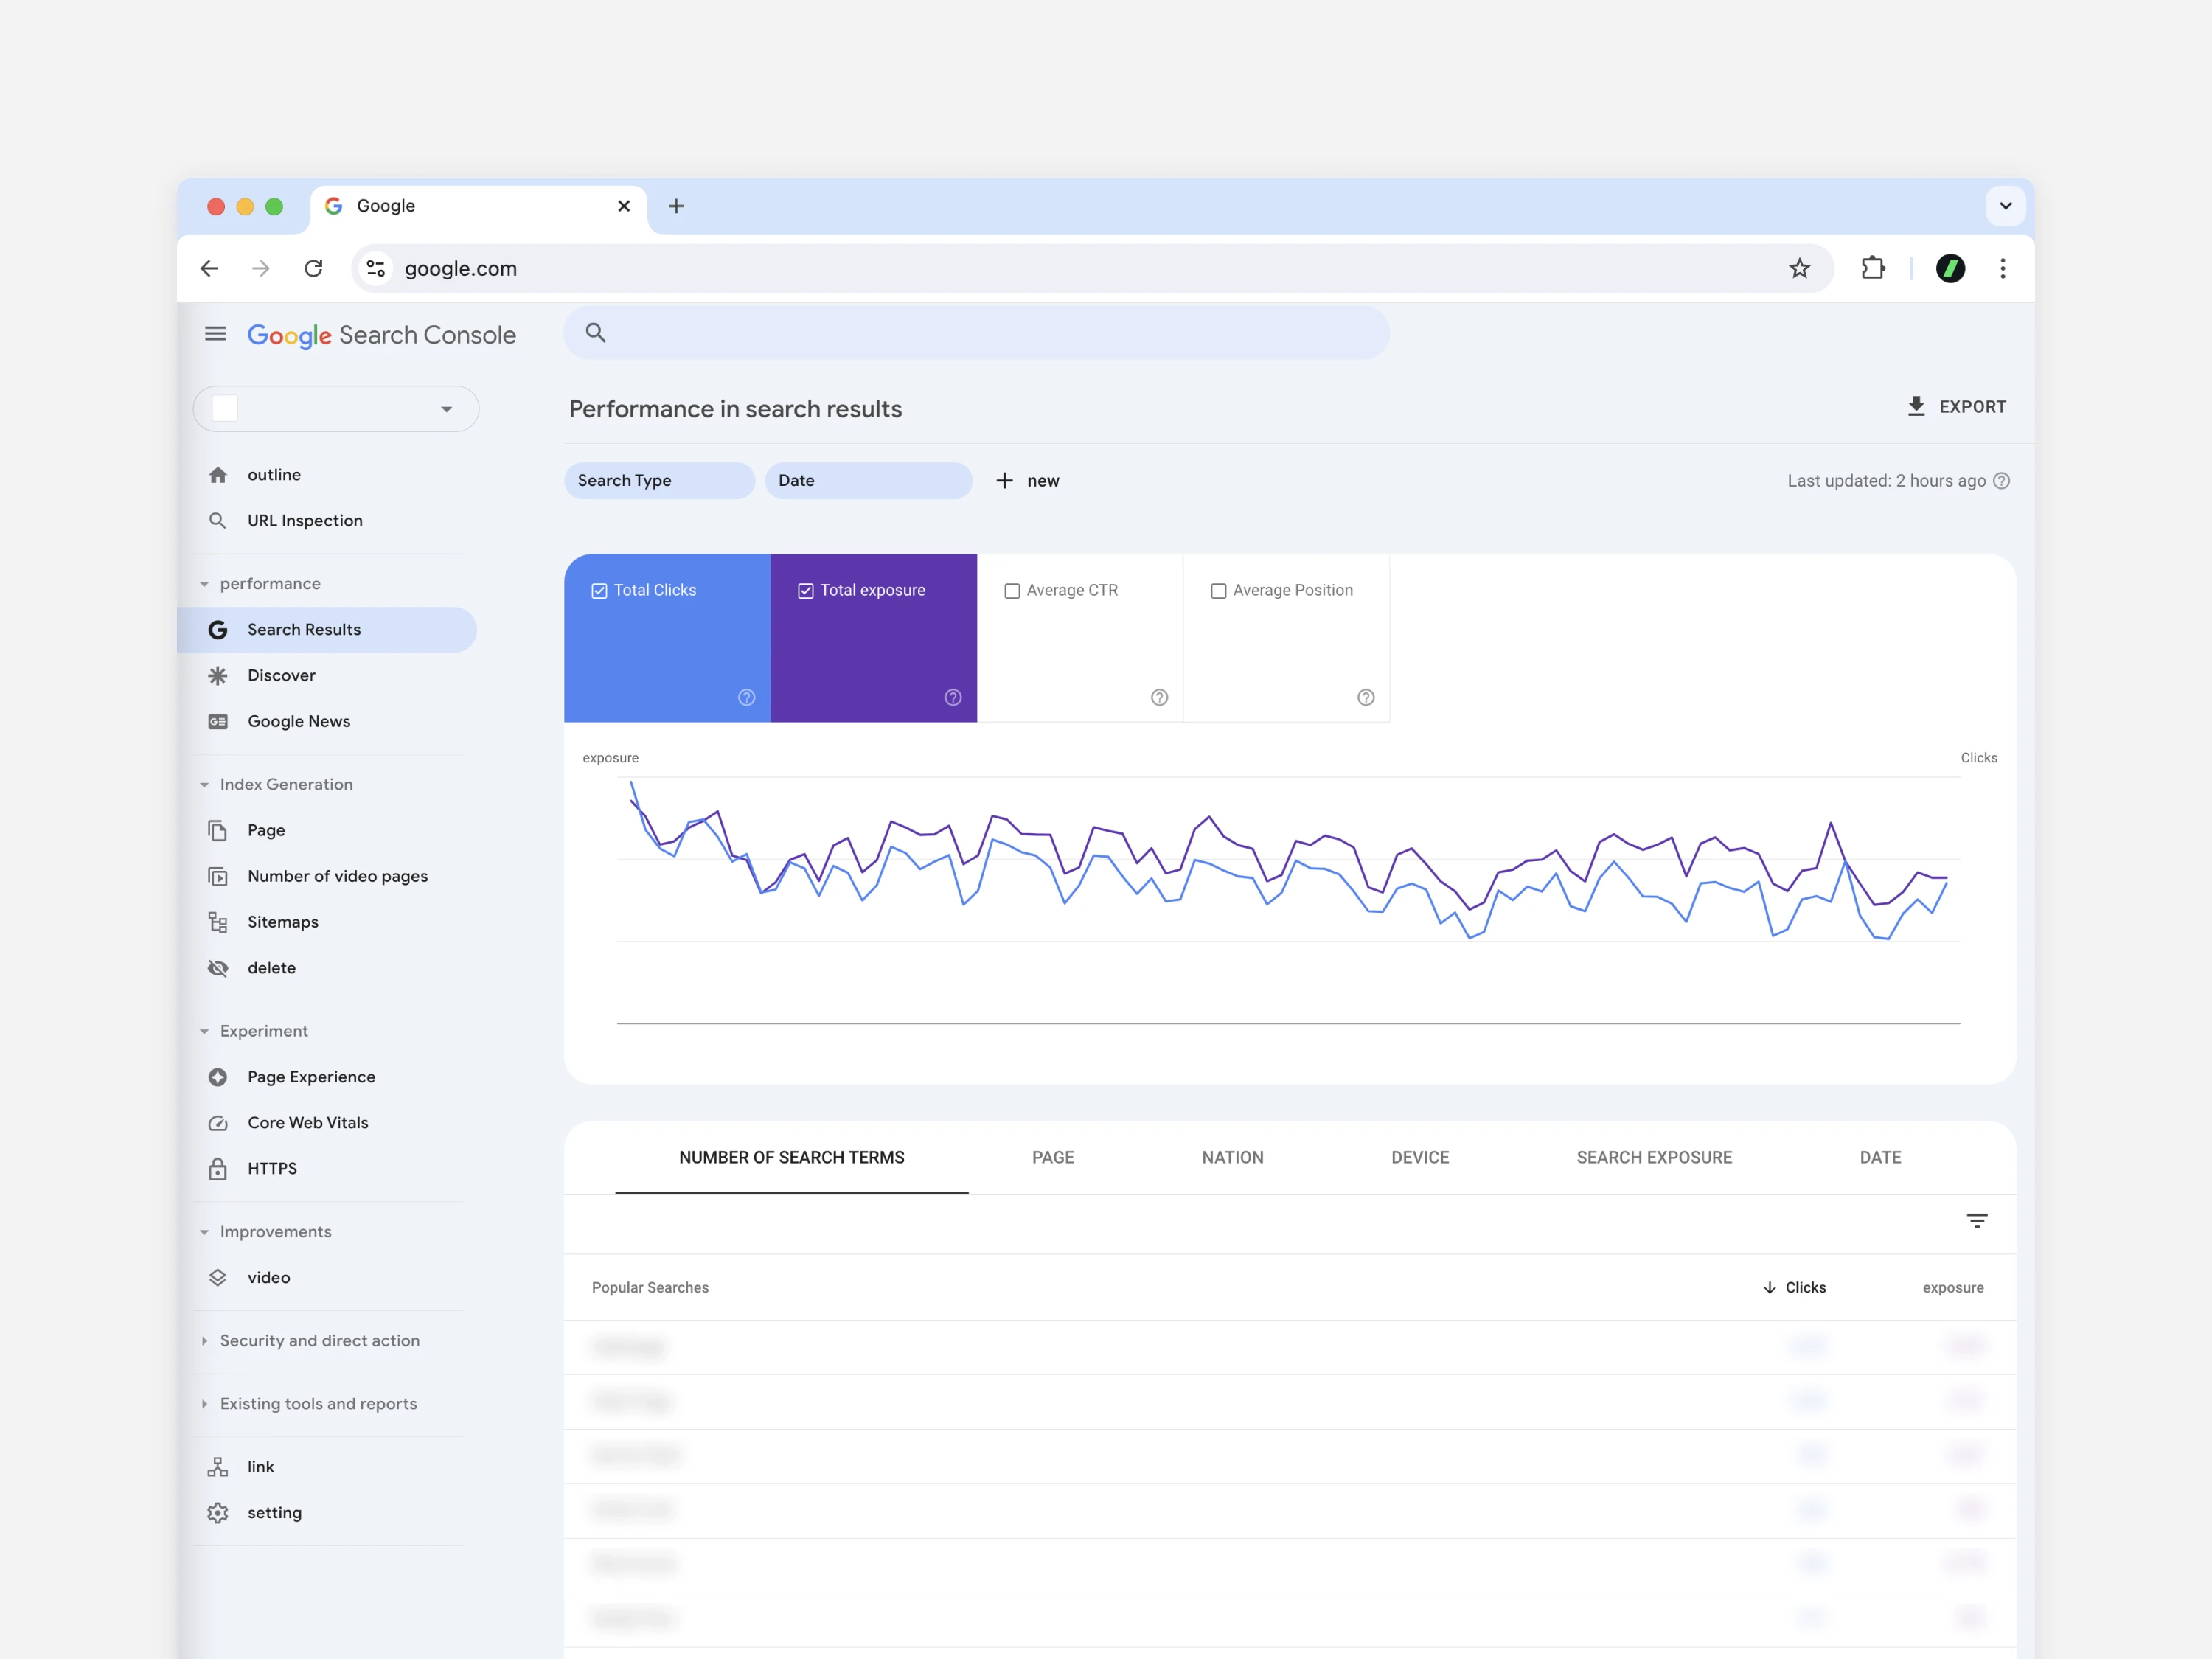Viewport: 2212px width, 1659px height.
Task: Open Search Results in sidebar
Action: point(327,630)
